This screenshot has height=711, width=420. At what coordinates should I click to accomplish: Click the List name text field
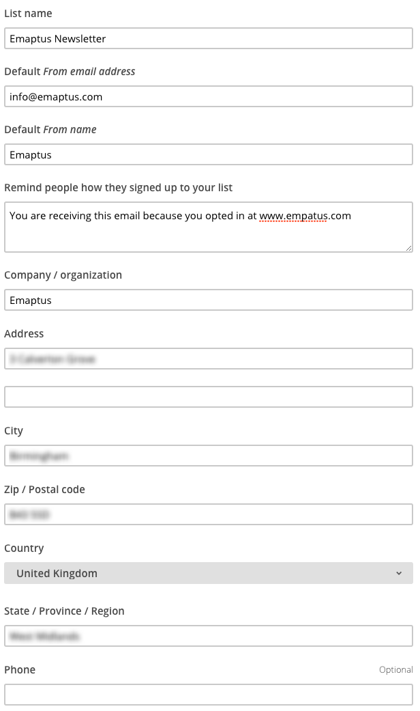click(208, 39)
